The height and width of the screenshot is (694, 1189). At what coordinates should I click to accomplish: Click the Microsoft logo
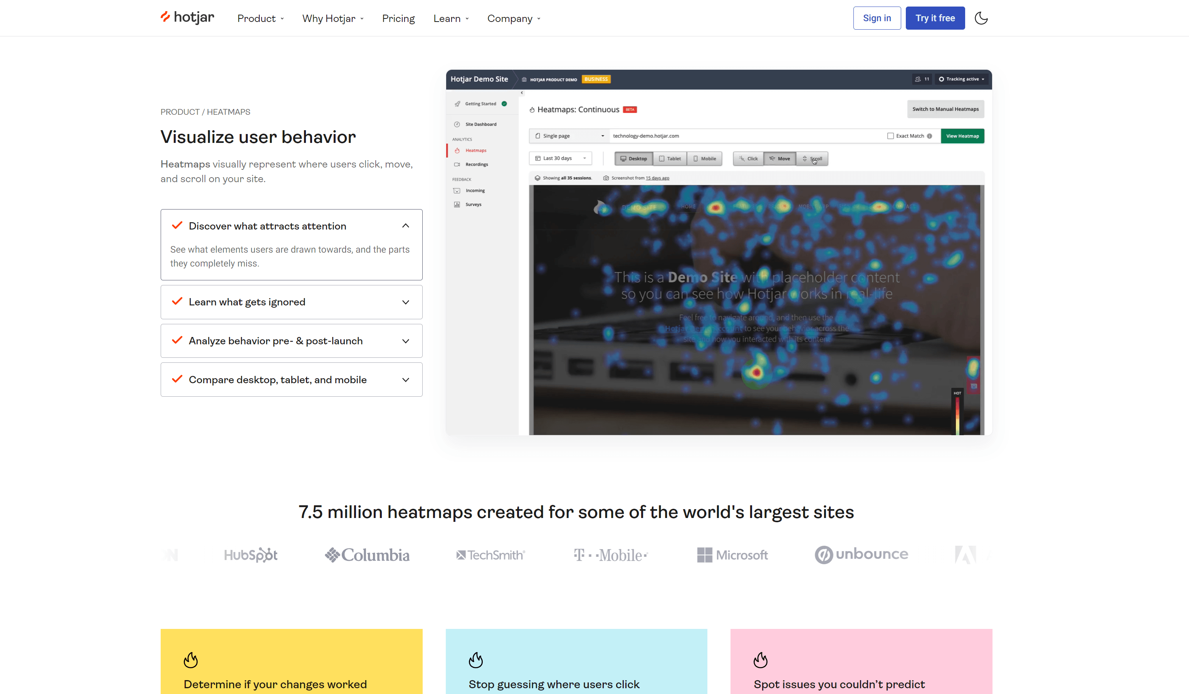(x=732, y=555)
